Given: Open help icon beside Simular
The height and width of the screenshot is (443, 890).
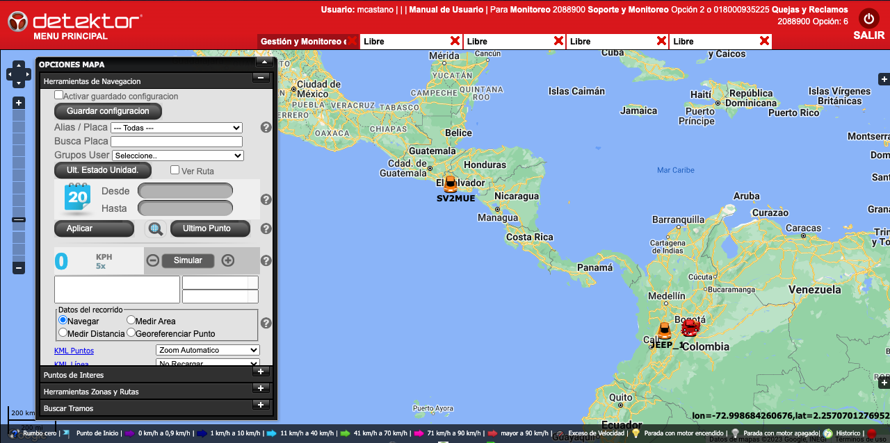Looking at the screenshot, I should coord(266,261).
